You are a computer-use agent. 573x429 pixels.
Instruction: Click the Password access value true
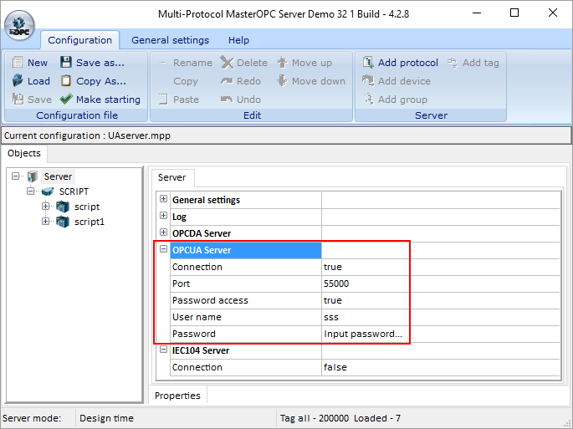pos(440,300)
